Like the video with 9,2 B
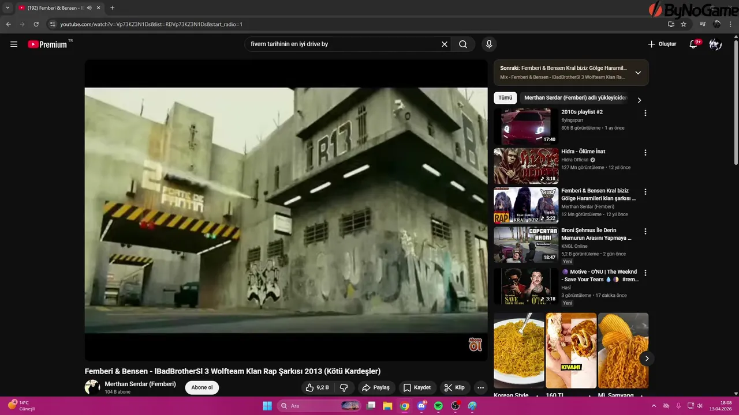 317,387
